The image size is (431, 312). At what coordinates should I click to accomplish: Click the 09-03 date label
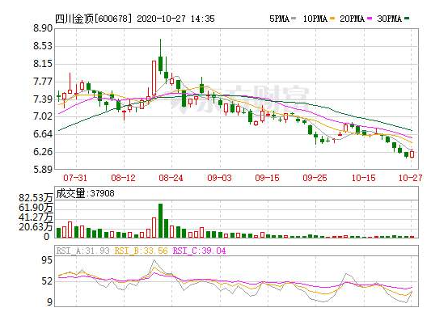click(x=219, y=178)
